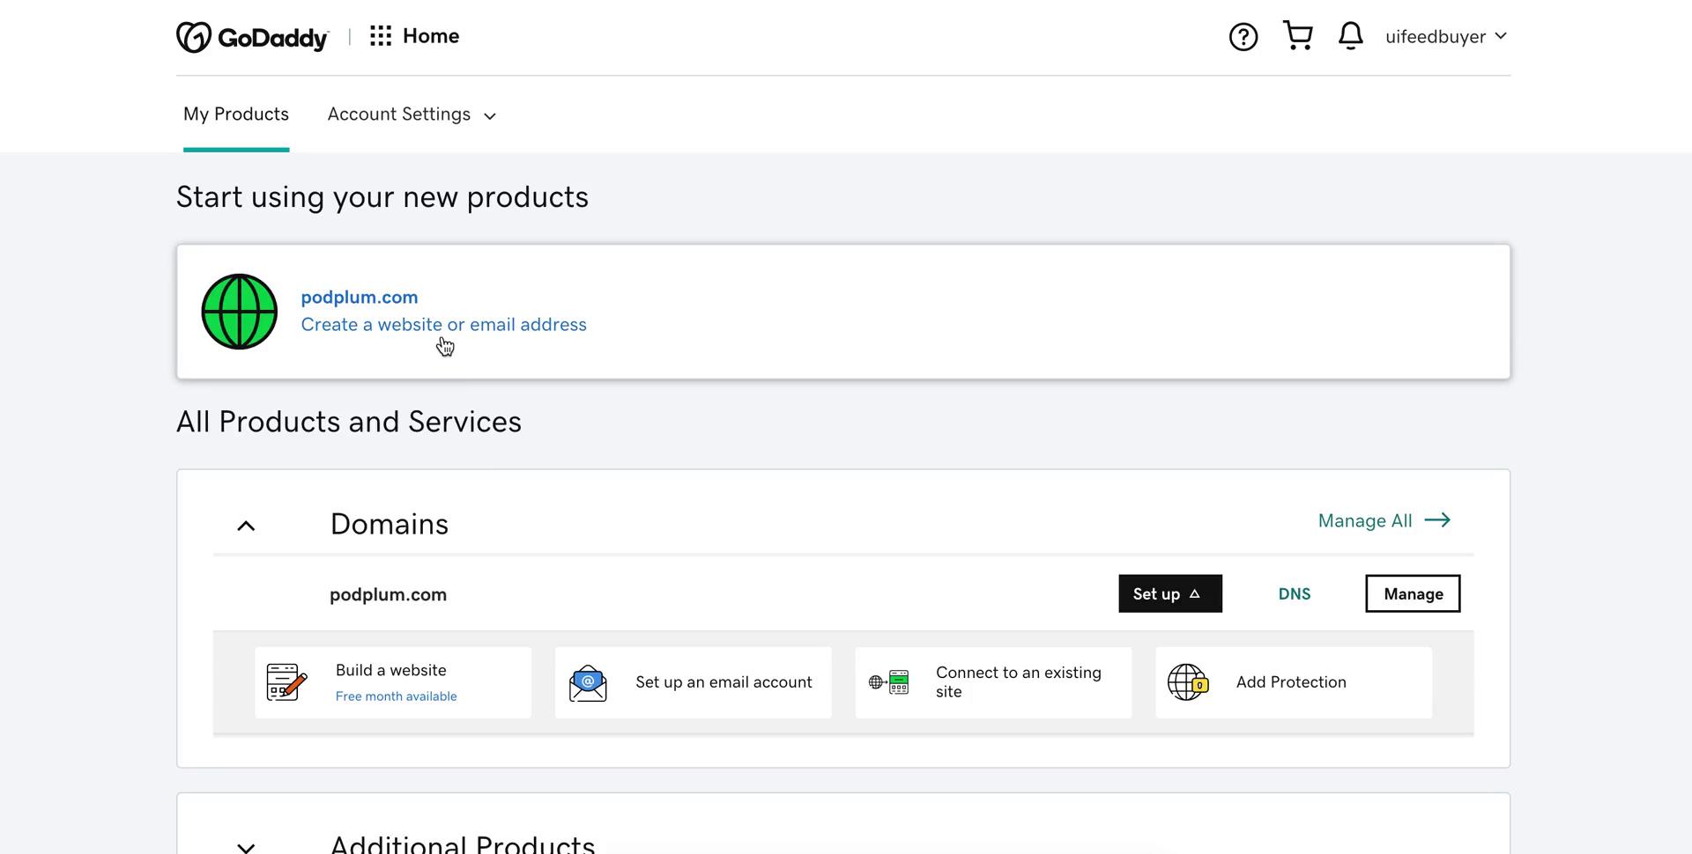The width and height of the screenshot is (1692, 854).
Task: Click the email envelope icon
Action: pos(588,683)
